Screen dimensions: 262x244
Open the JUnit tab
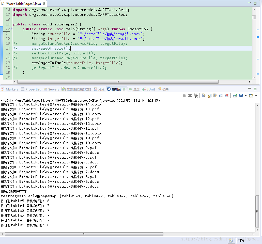148,89
